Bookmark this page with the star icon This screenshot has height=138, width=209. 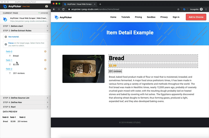pyautogui.click(x=178, y=9)
